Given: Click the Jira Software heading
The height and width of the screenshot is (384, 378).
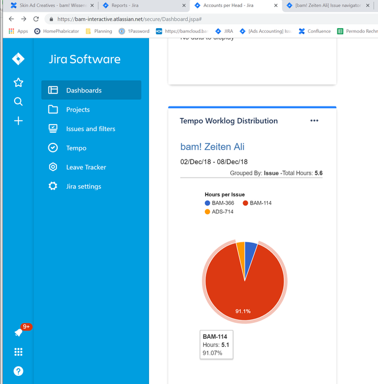Looking at the screenshot, I should pyautogui.click(x=85, y=59).
